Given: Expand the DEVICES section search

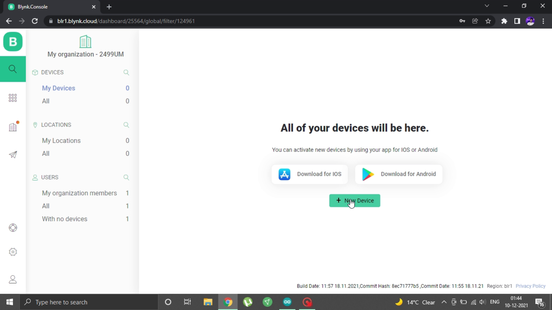Looking at the screenshot, I should coord(126,72).
